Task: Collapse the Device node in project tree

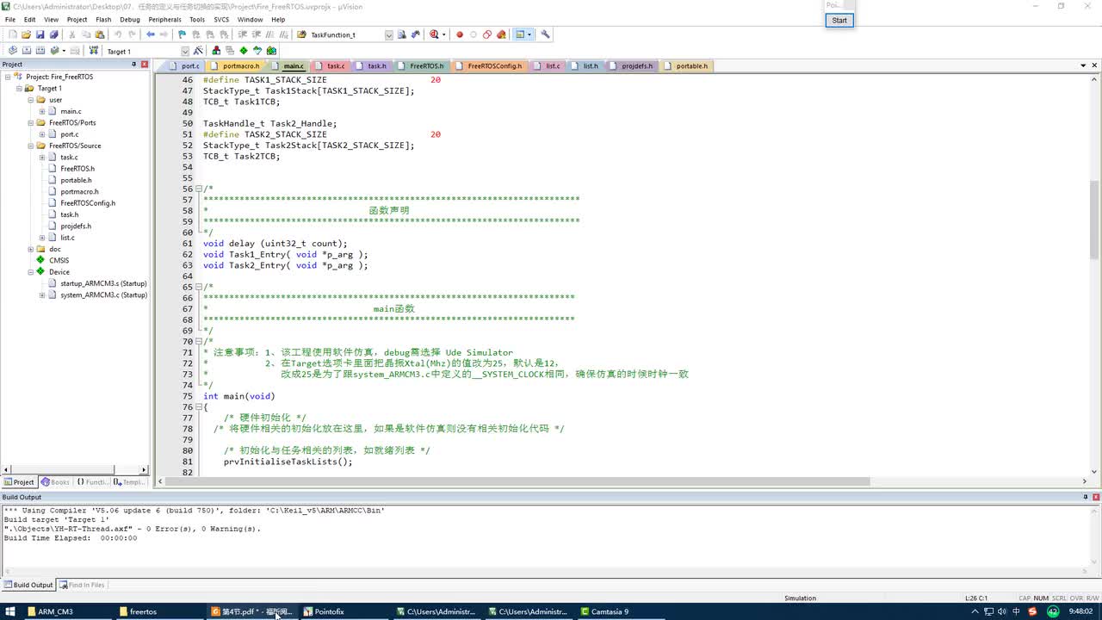Action: point(30,272)
